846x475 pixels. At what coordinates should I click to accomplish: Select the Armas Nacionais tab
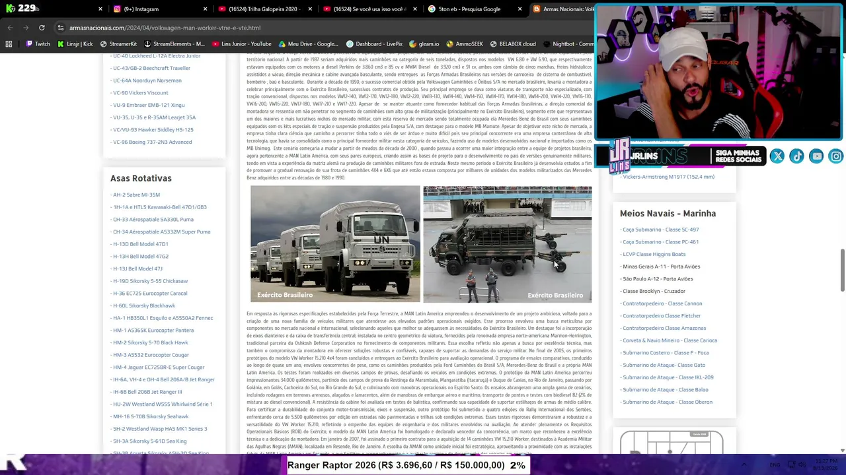click(x=562, y=9)
